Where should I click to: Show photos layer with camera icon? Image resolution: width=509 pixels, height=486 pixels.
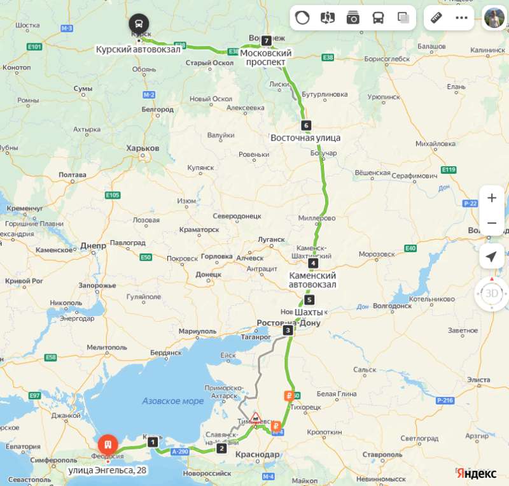(353, 18)
